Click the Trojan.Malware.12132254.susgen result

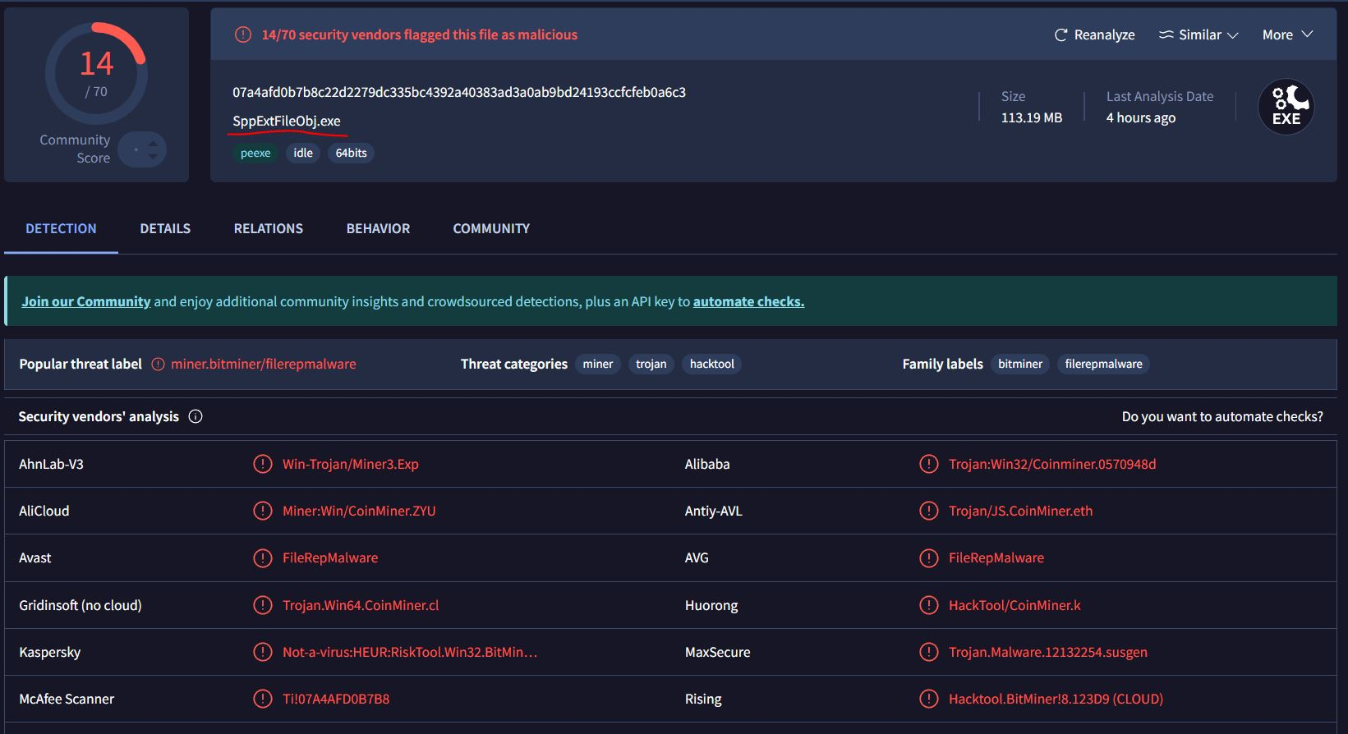point(1048,652)
